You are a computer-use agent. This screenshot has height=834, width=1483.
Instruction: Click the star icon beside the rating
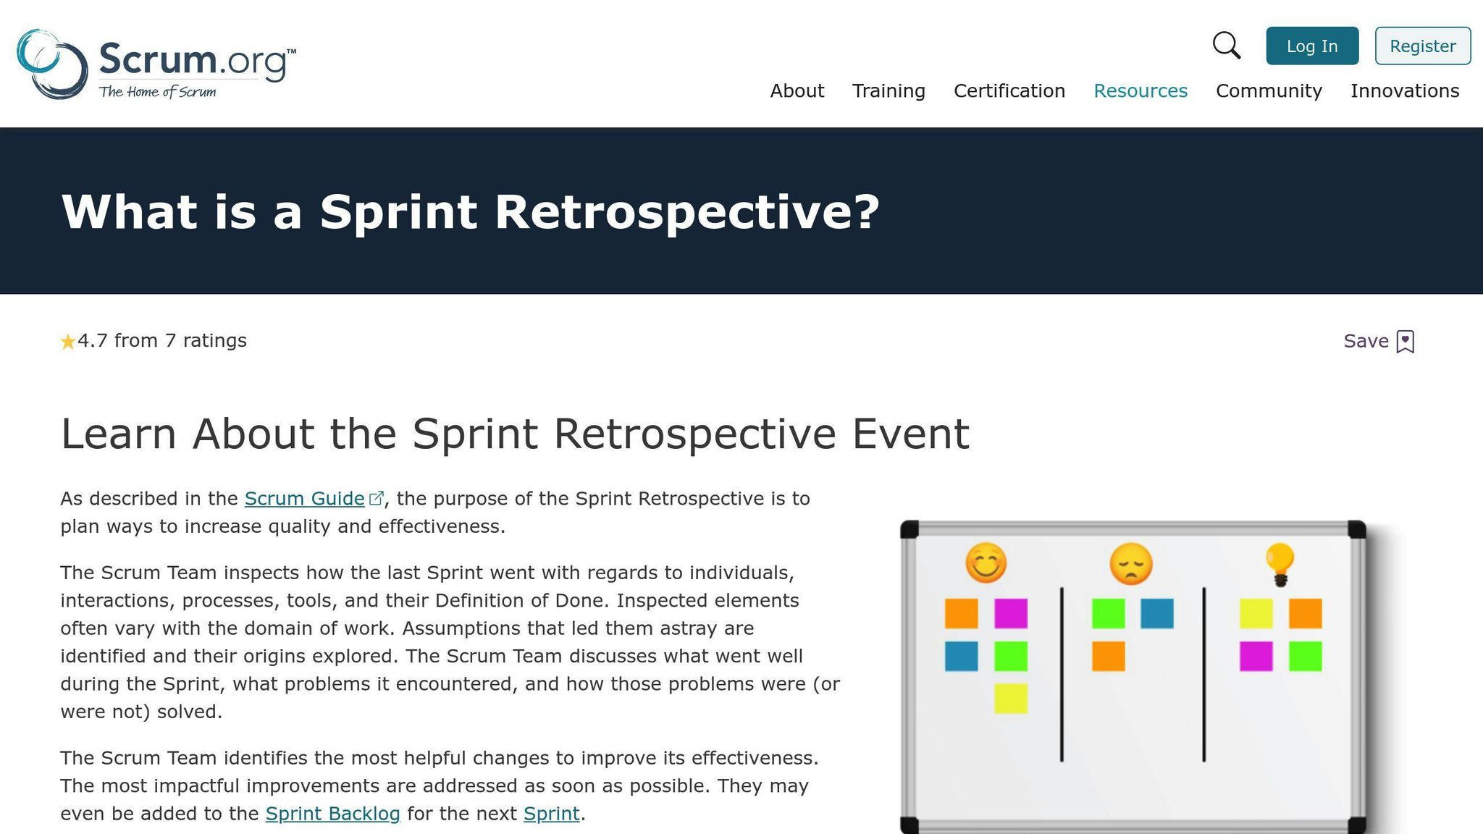click(x=67, y=340)
